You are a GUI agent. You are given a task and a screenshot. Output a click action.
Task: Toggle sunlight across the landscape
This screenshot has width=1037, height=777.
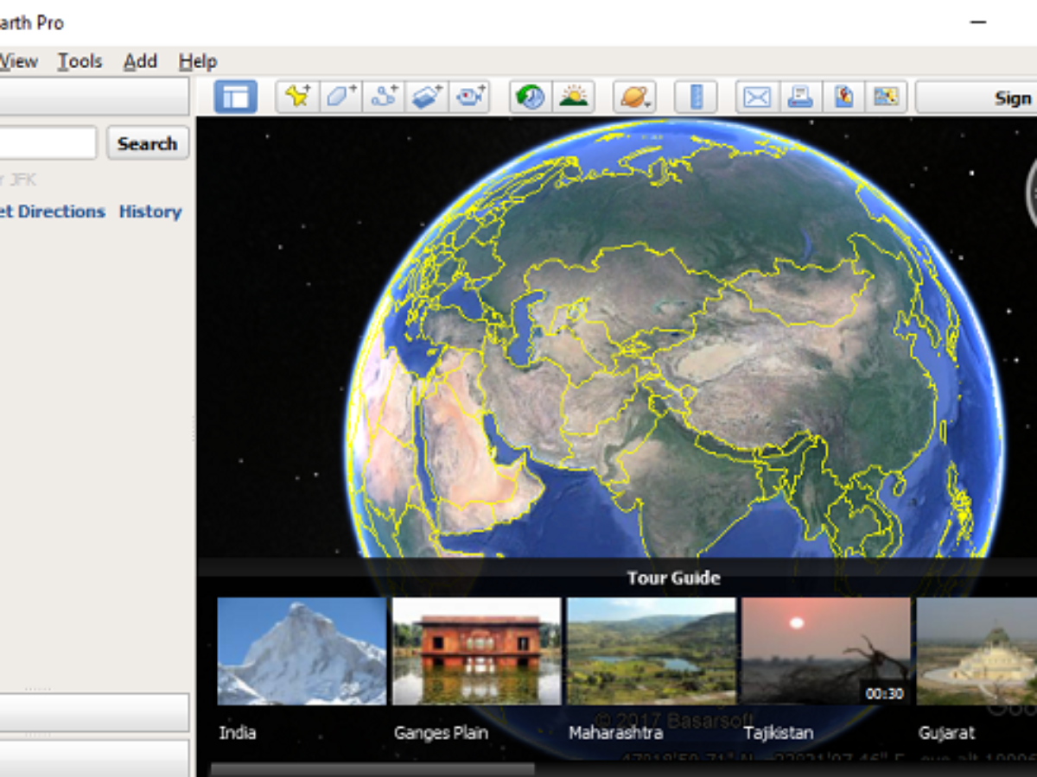[x=573, y=97]
